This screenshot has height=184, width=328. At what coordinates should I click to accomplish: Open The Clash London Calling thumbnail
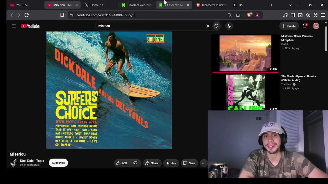point(245,92)
